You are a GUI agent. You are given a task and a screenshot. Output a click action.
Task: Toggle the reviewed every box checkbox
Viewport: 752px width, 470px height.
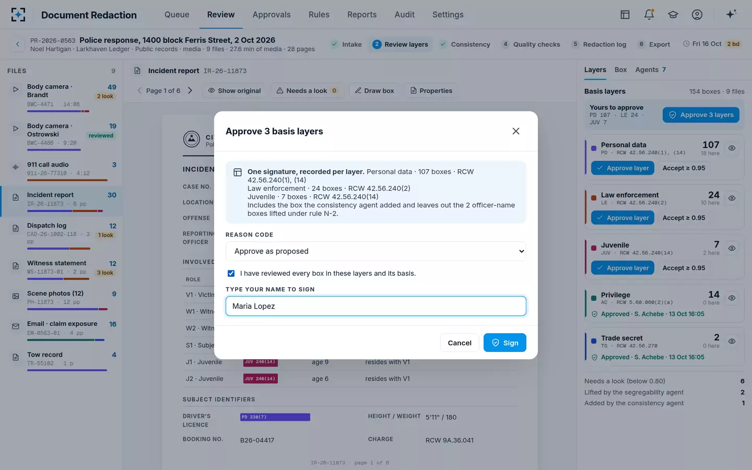(x=231, y=273)
